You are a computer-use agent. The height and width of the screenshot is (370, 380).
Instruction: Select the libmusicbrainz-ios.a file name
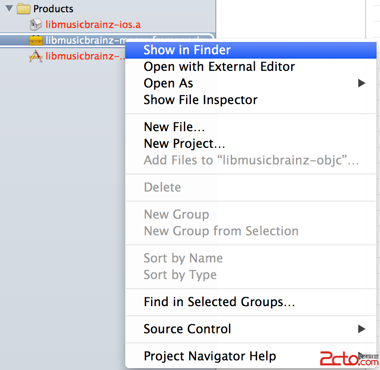tap(93, 24)
